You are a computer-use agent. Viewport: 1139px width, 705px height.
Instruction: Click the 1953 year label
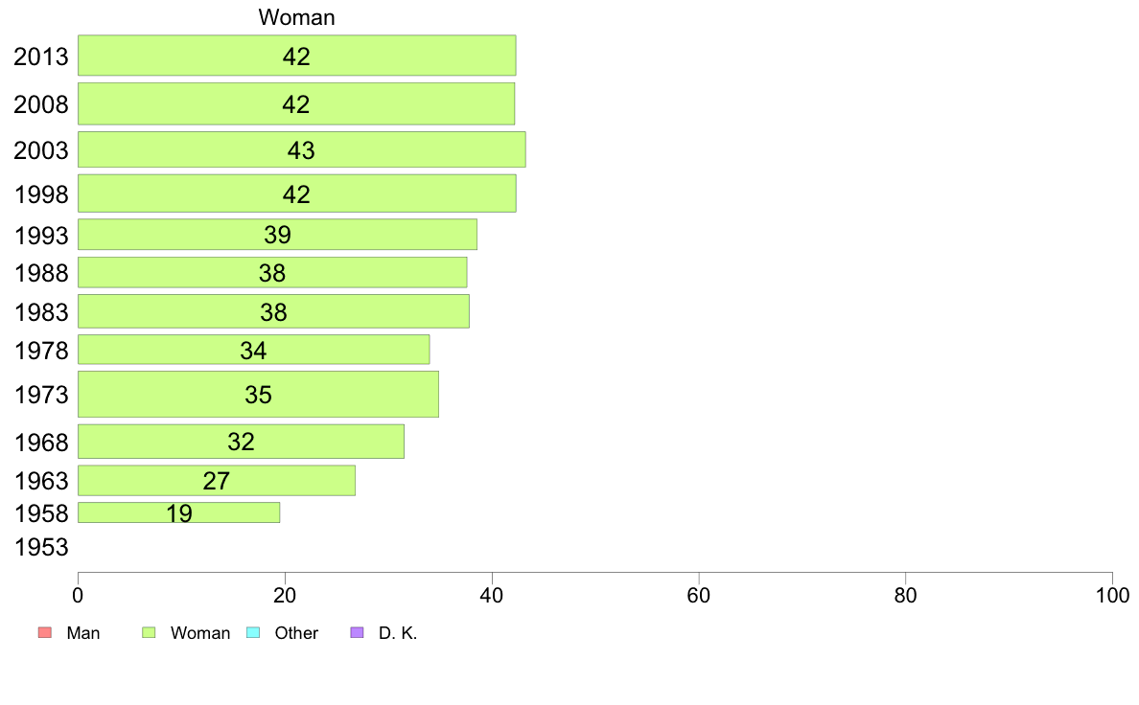[x=41, y=548]
